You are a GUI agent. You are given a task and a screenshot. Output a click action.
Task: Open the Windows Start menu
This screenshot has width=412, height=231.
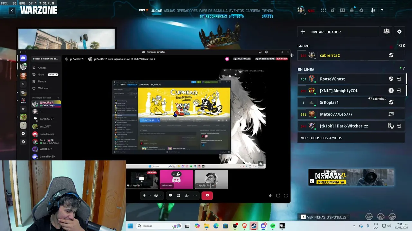coord(130,226)
